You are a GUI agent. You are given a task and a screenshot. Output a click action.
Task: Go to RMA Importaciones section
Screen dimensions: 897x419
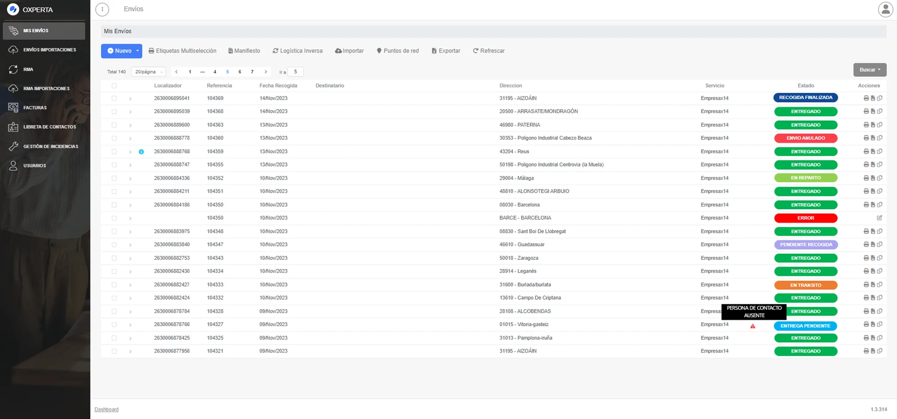pyautogui.click(x=44, y=88)
